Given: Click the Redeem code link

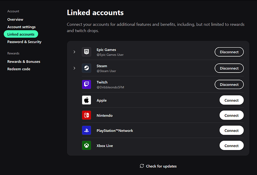Looking at the screenshot, I should pyautogui.click(x=19, y=69).
